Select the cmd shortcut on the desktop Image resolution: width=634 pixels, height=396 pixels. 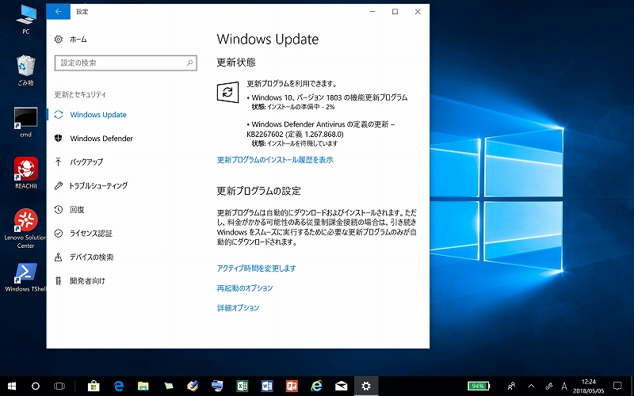(25, 122)
